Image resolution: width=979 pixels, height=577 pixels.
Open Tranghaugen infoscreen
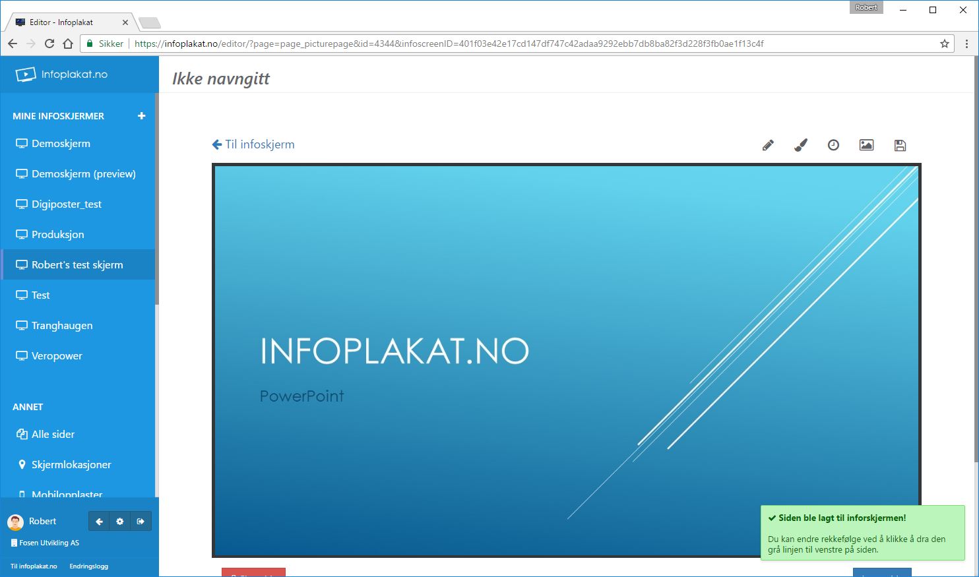pos(62,326)
